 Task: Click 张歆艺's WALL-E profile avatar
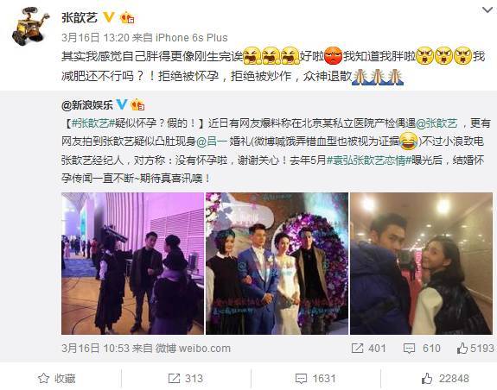[x=30, y=27]
